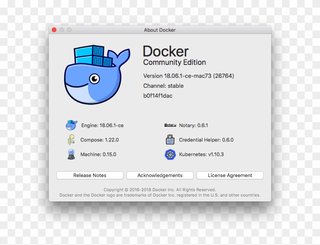Screen dimensions: 320x245
Task: Click the Credential Helper: 0.6.0 label
Action: point(206,140)
